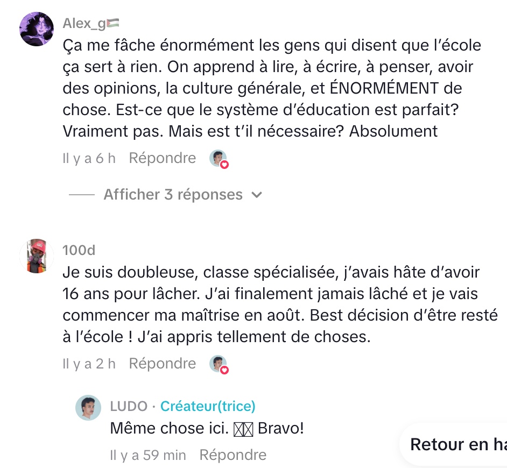Open Alex_g's profile picture

37,29
